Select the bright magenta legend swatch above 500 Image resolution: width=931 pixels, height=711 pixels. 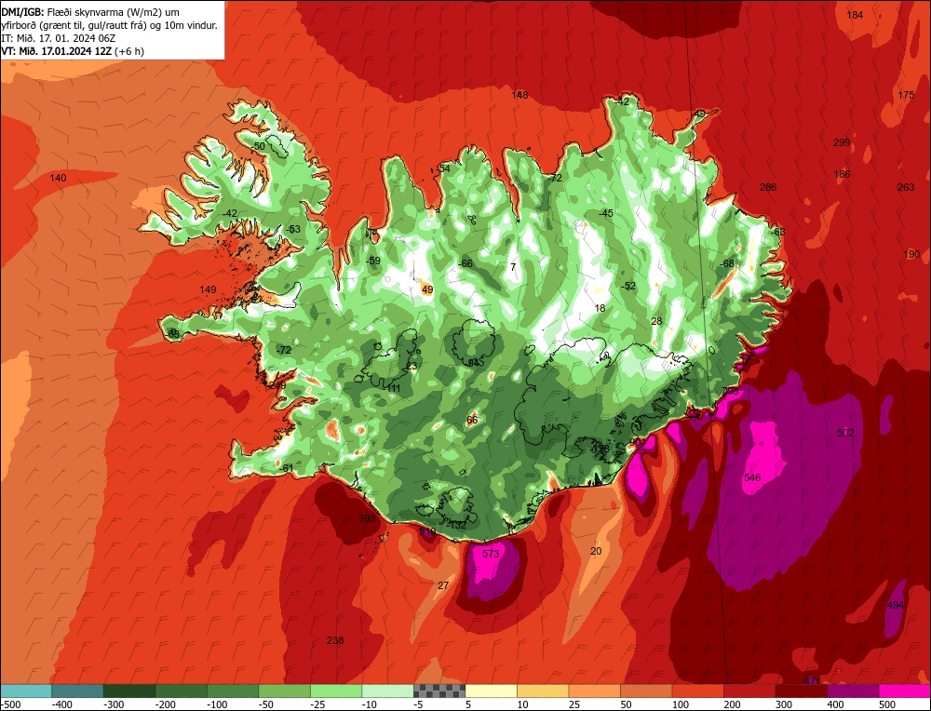point(904,691)
